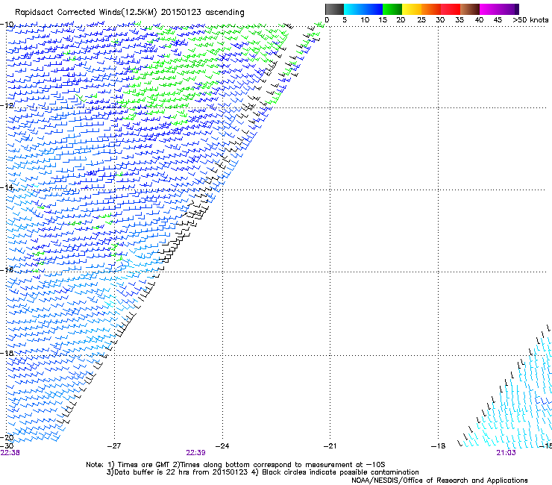Click the red 30-35 knots color band
This screenshot has height=485, width=552.
(451, 9)
